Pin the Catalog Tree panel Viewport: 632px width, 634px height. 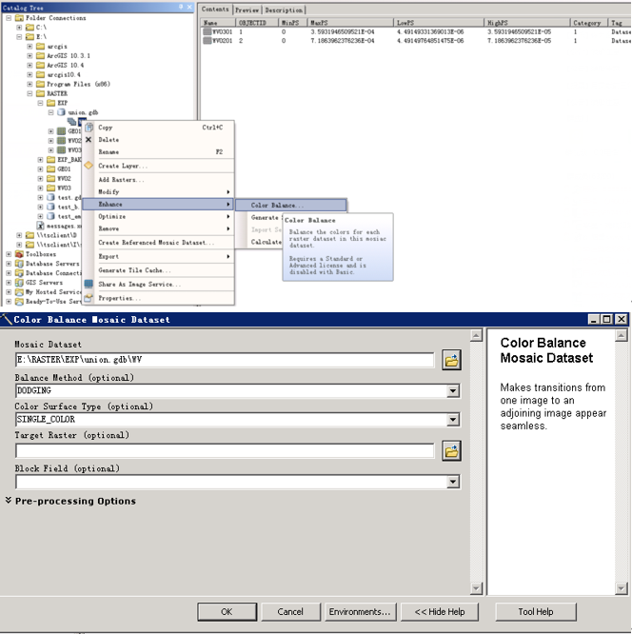pos(181,7)
